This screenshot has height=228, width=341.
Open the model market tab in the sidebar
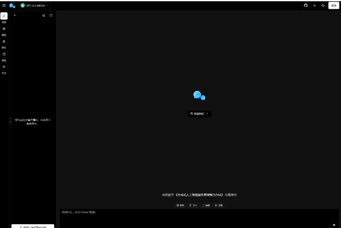pos(4,29)
